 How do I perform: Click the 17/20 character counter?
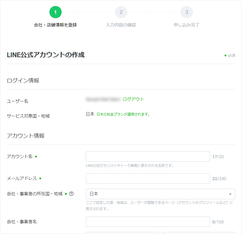[218, 157]
